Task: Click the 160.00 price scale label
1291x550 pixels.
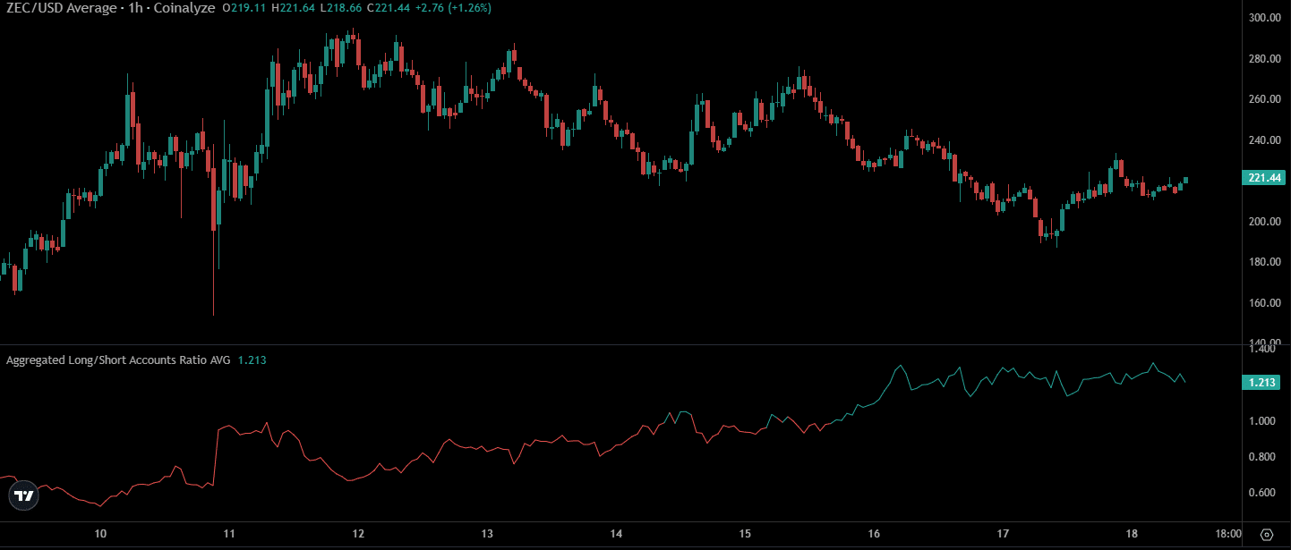Action: click(x=1263, y=303)
